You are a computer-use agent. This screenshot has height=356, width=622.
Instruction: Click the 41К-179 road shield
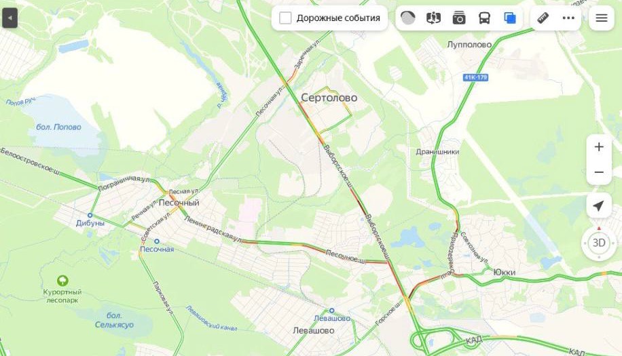pos(475,77)
